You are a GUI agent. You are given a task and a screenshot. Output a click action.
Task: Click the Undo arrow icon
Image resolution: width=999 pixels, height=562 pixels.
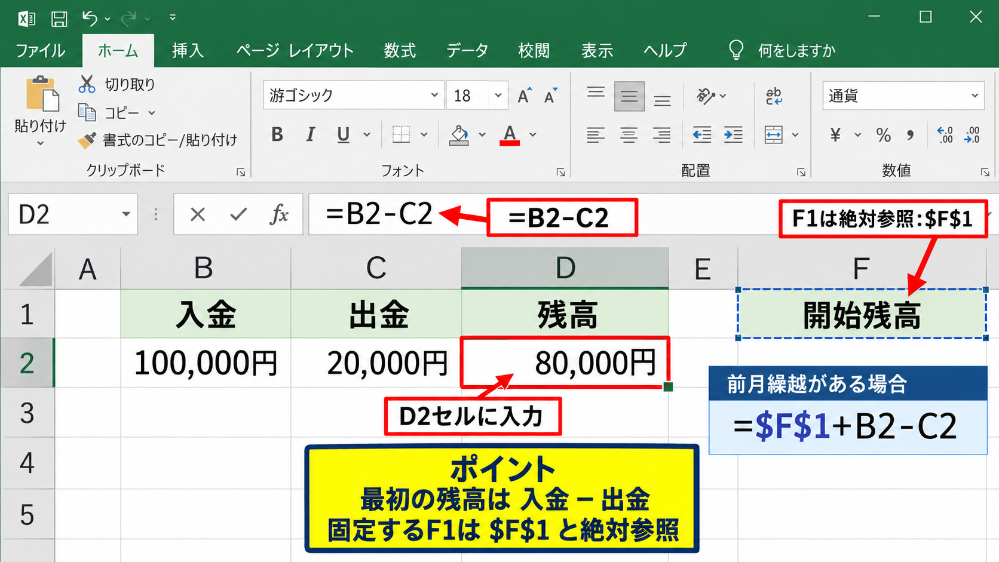(x=90, y=19)
